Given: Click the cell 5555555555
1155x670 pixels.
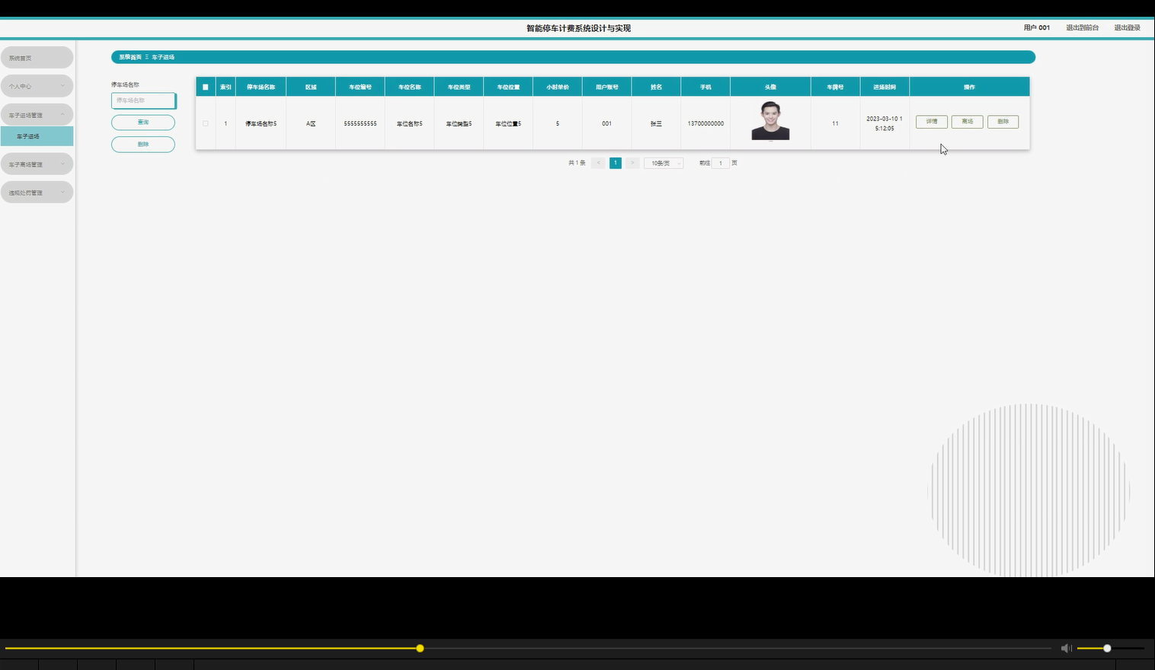Looking at the screenshot, I should [360, 123].
